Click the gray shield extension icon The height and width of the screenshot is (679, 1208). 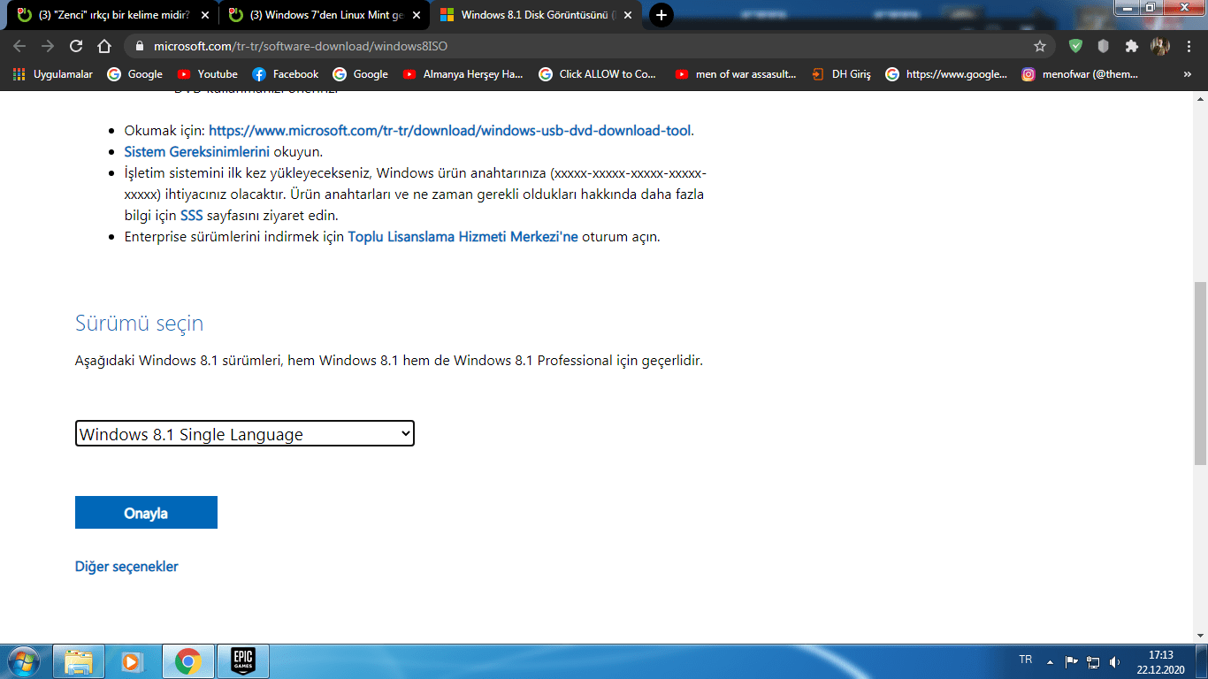pos(1103,46)
